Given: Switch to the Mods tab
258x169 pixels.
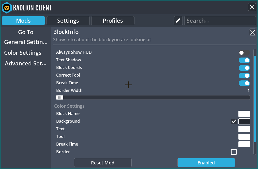Looking at the screenshot, I should tap(23, 21).
